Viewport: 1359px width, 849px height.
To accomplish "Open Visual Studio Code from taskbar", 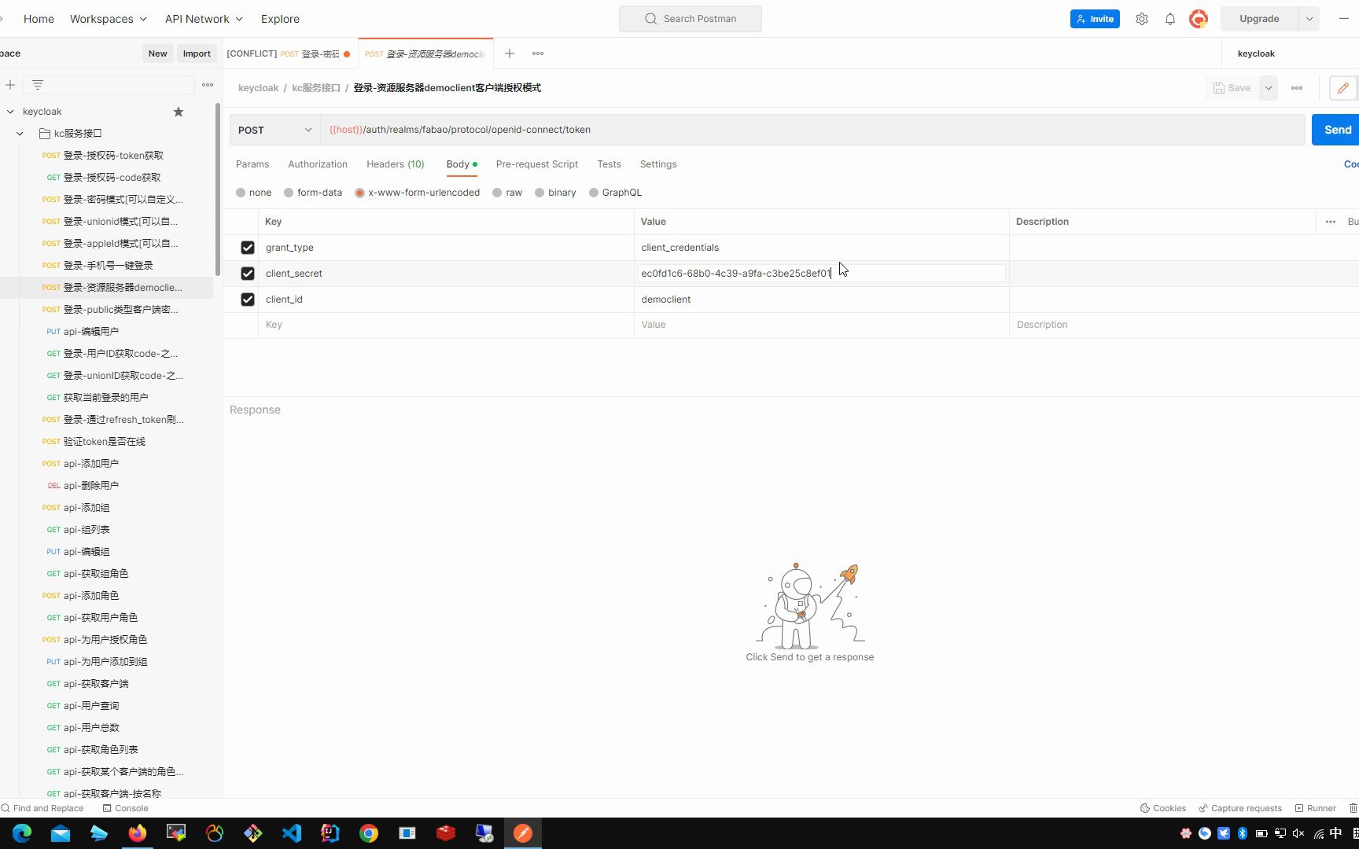I will coord(292,833).
